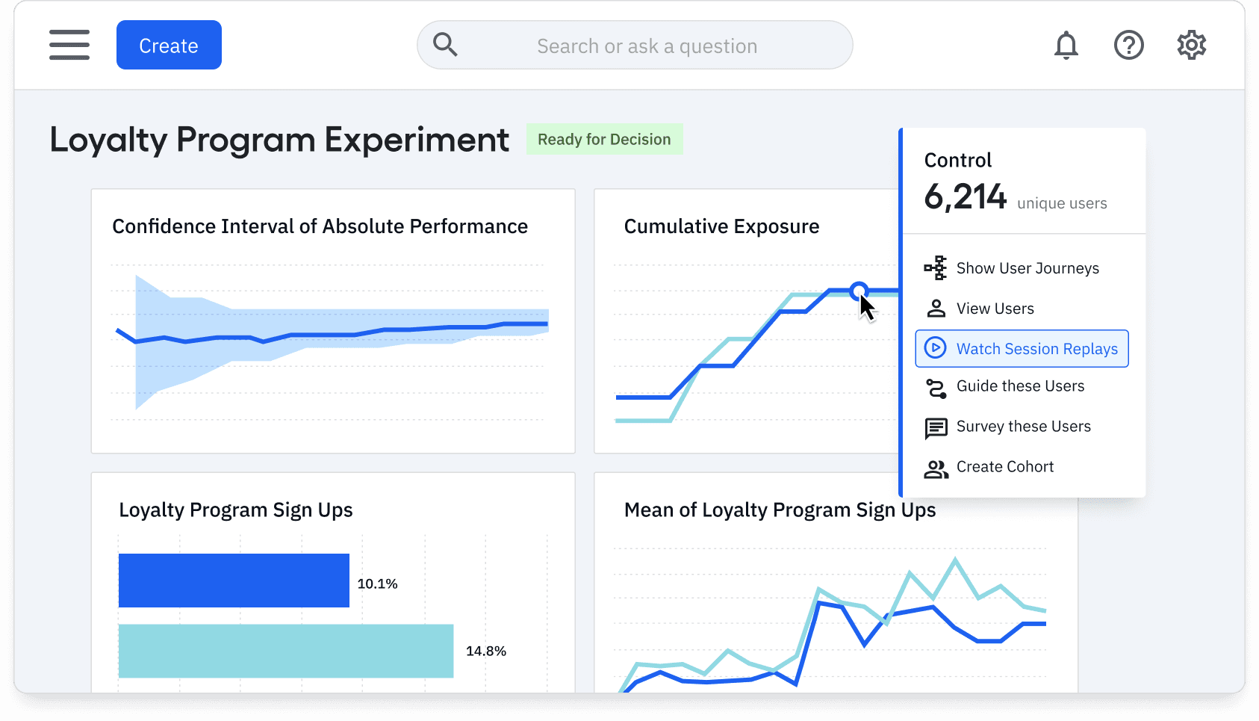Click the 14.8% teal bar
1259x721 pixels.
(285, 651)
